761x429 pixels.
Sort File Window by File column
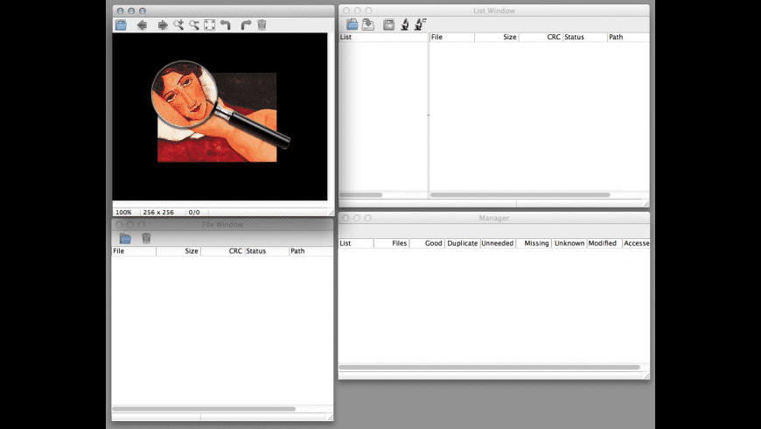[134, 251]
